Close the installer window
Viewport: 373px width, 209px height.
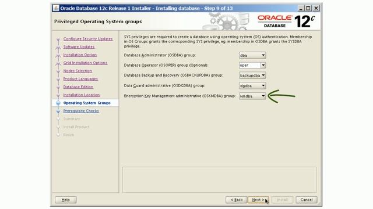[316, 8]
